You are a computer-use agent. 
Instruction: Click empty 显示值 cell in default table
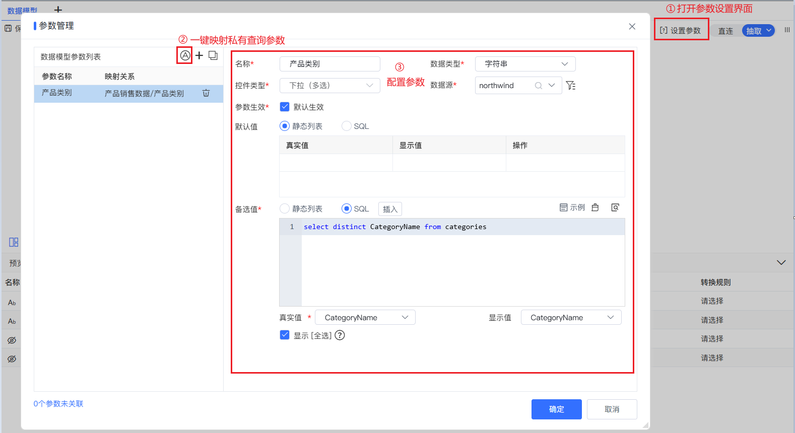449,163
